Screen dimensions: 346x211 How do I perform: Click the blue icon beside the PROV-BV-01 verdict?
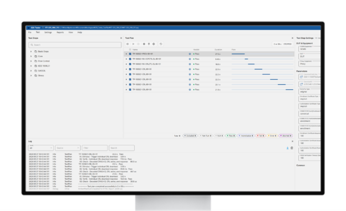(x=190, y=54)
